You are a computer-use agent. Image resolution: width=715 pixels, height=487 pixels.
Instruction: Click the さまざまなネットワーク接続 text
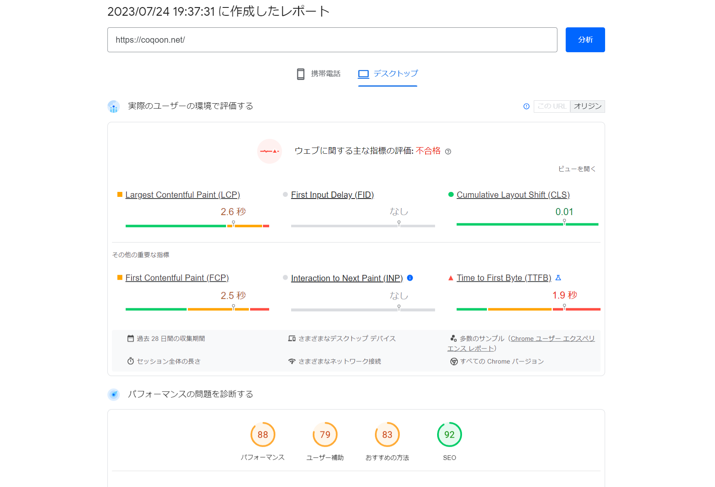pyautogui.click(x=340, y=361)
